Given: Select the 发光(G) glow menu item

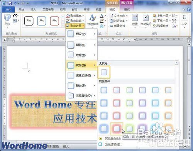Looking at the screenshot, I should tap(81, 65).
